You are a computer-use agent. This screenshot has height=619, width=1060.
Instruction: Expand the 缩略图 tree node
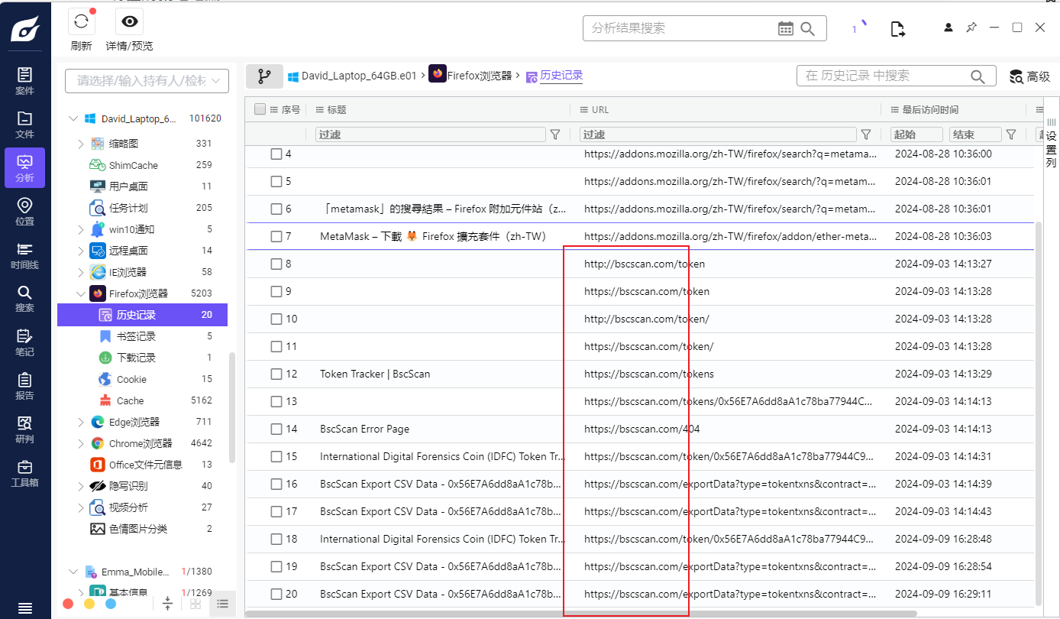click(x=81, y=143)
